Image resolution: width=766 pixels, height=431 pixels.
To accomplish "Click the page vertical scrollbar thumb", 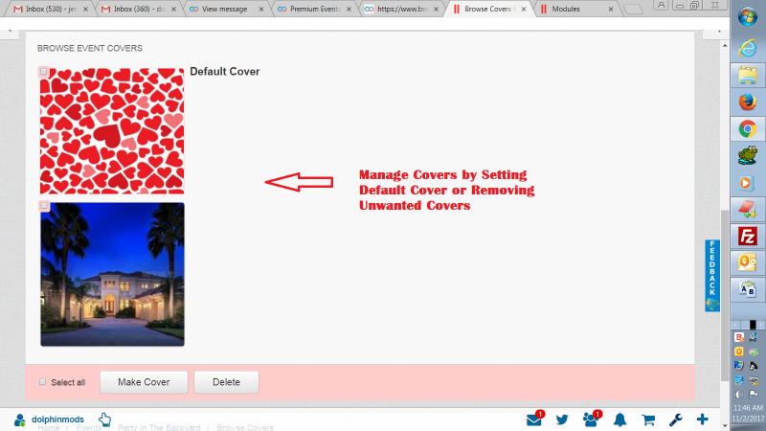I will (725, 295).
